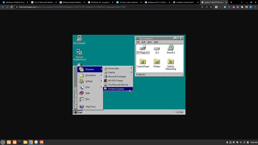Open the Files folder on bottom taskbar

25,142
